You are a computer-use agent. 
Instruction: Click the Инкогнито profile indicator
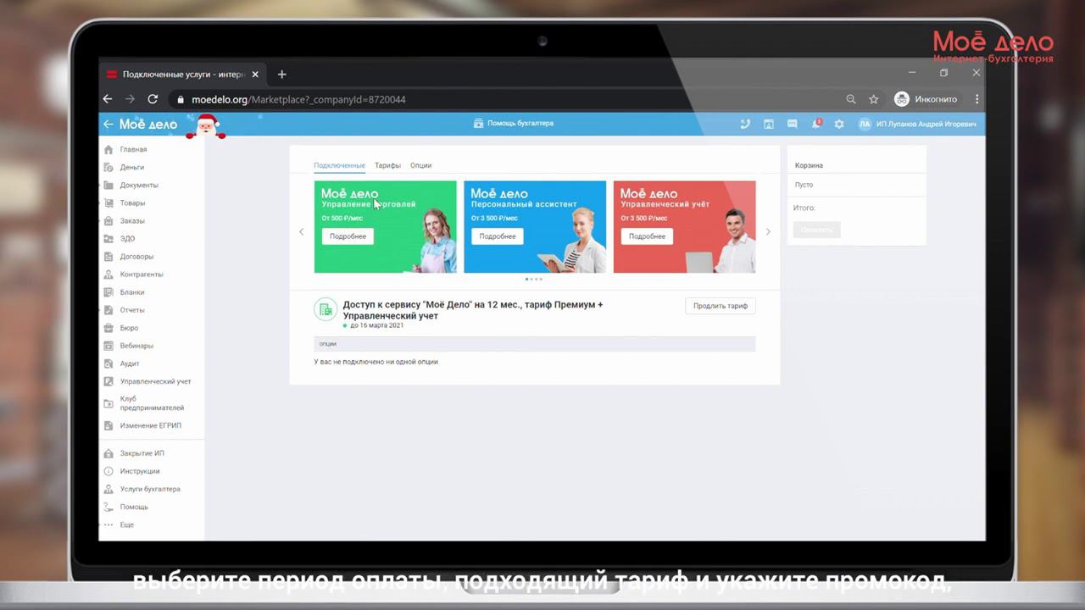click(926, 99)
